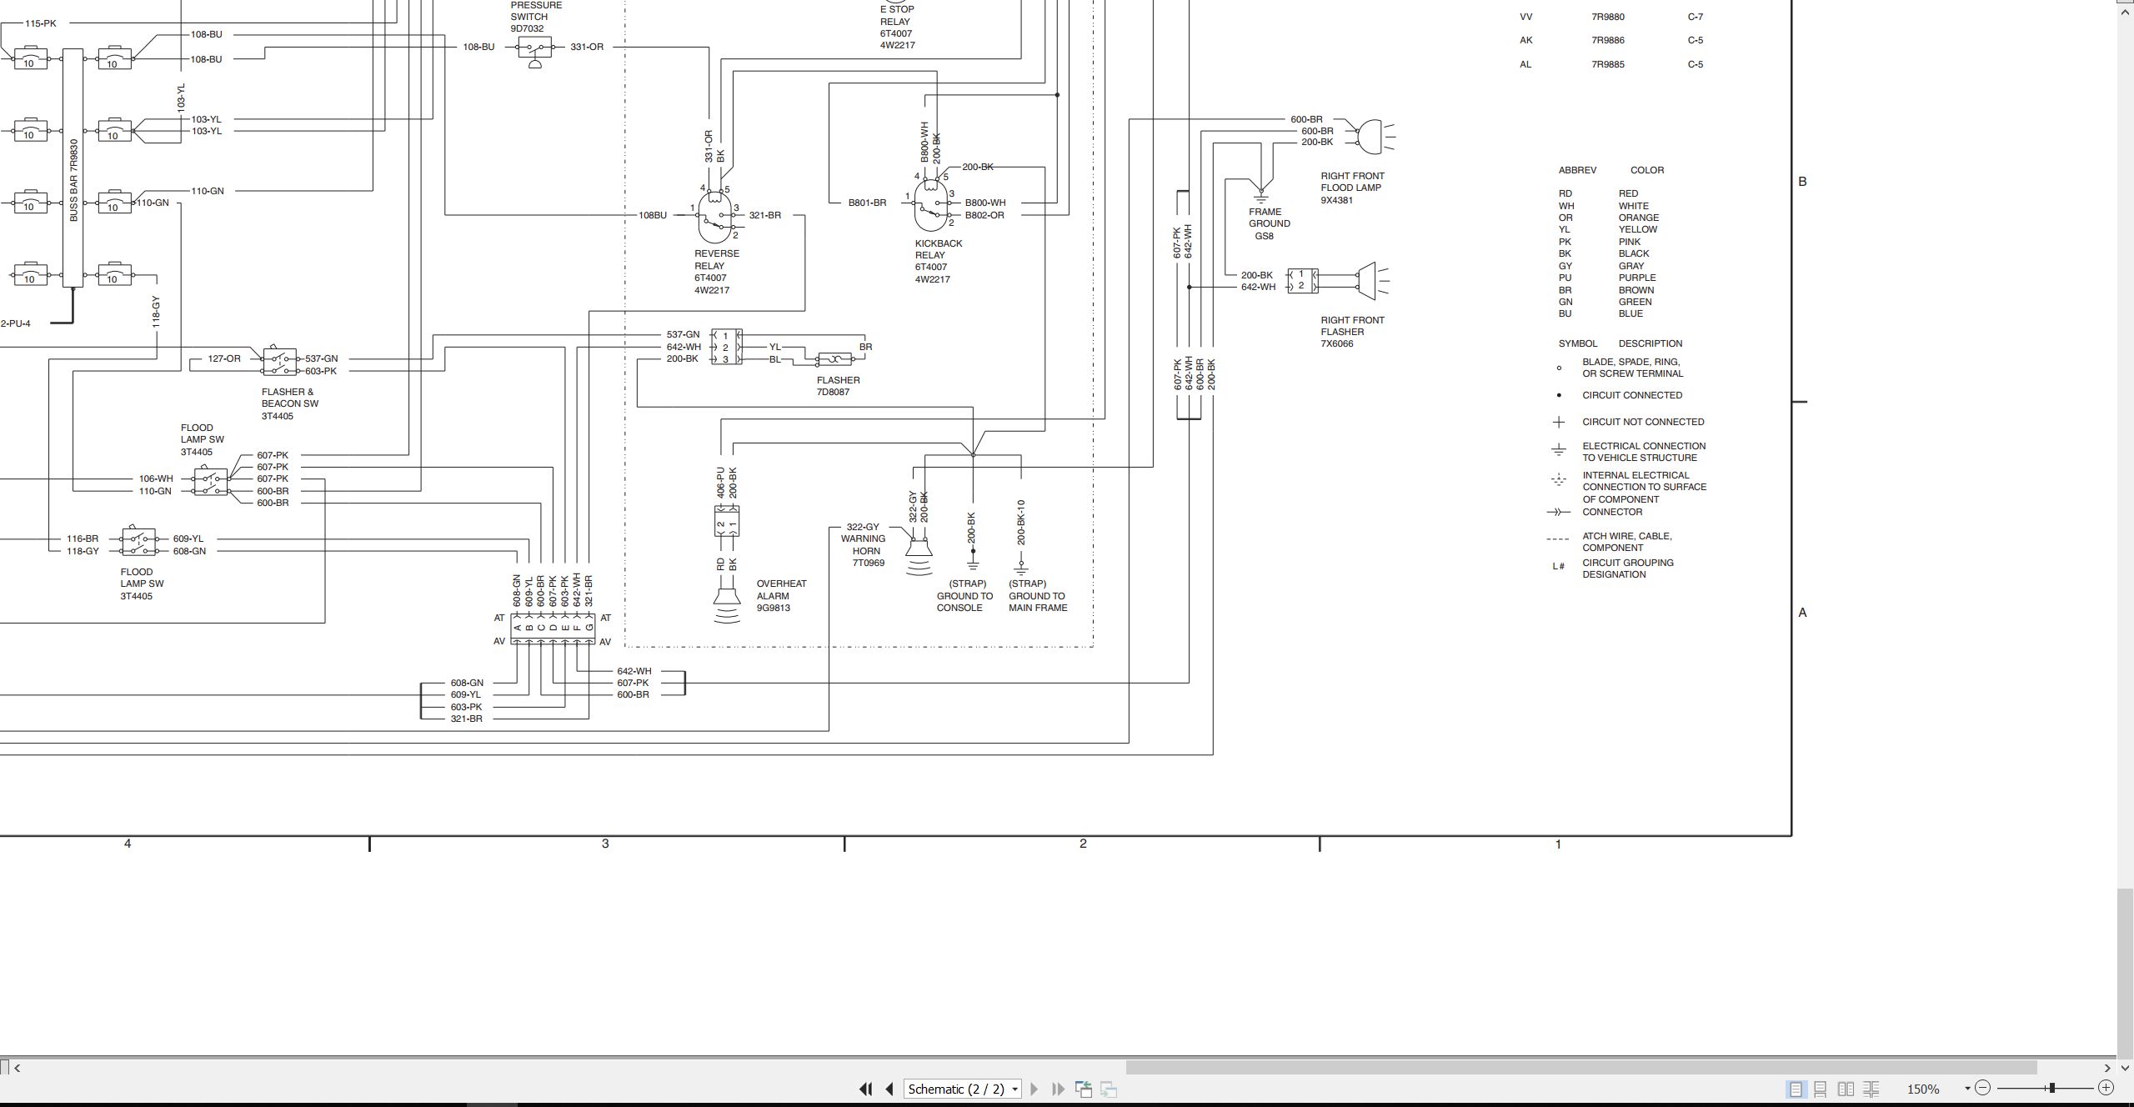Click CIRCUIT NOT CONNECTED legend entry
Screen dimensions: 2134x1107
1643,422
